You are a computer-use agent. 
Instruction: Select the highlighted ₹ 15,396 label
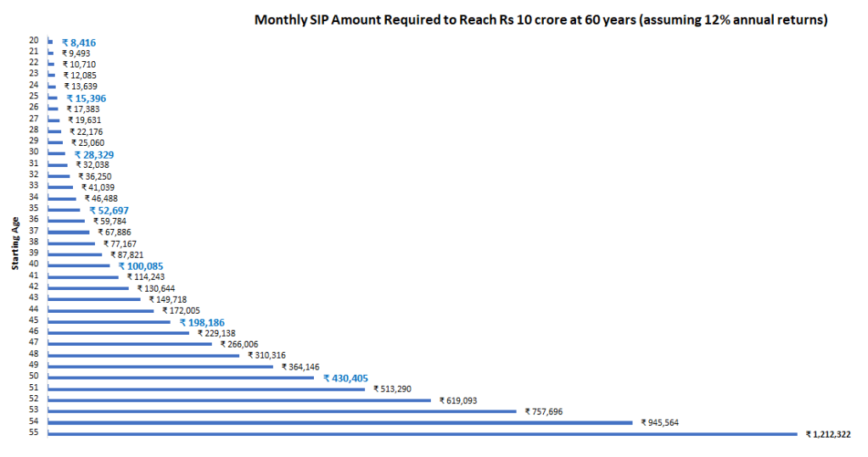click(x=86, y=98)
